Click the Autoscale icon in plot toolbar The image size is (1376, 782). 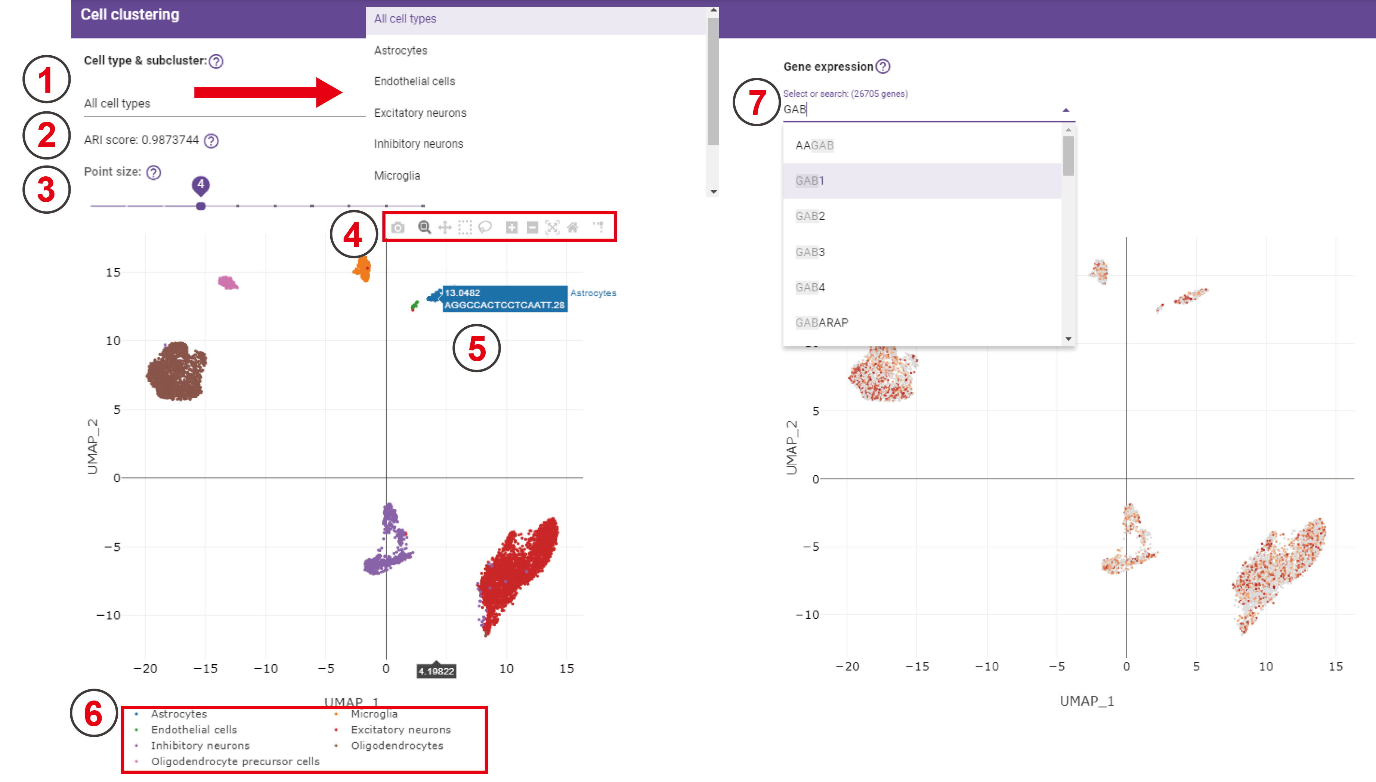[x=552, y=228]
